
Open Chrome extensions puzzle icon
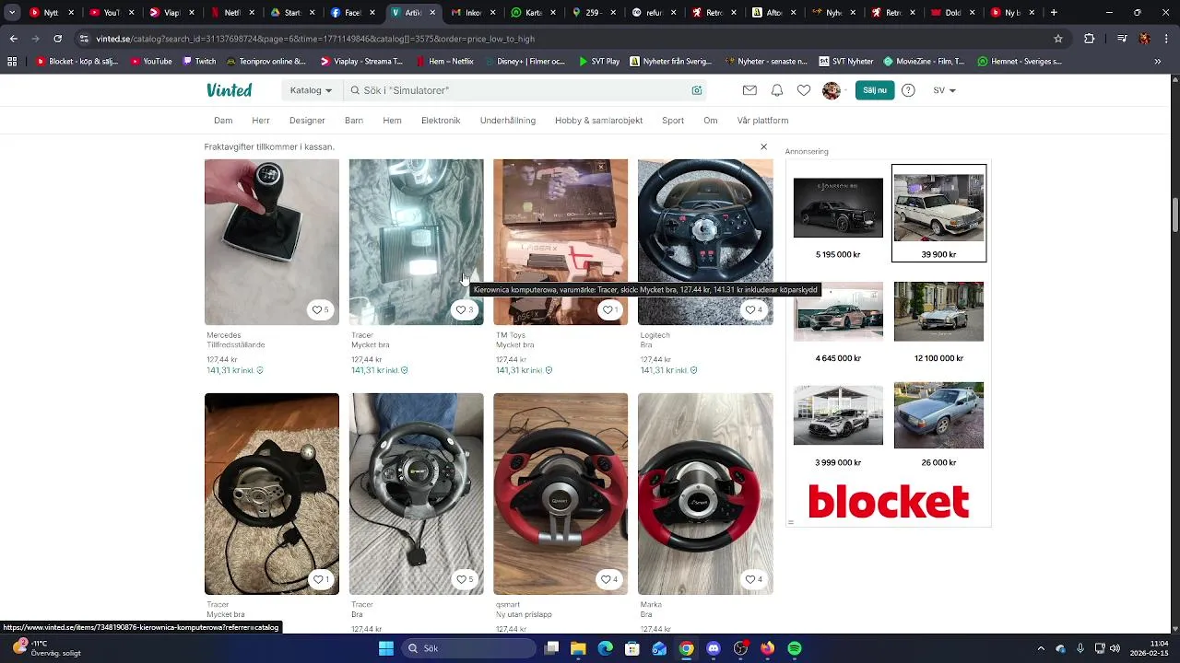1090,39
